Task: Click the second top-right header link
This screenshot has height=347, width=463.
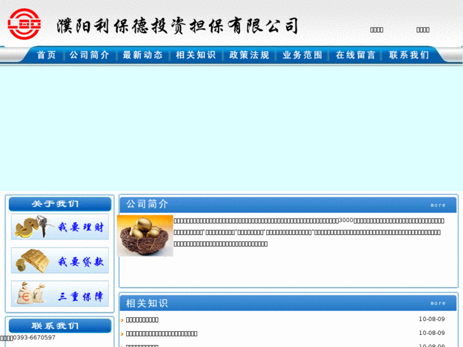Action: [423, 30]
